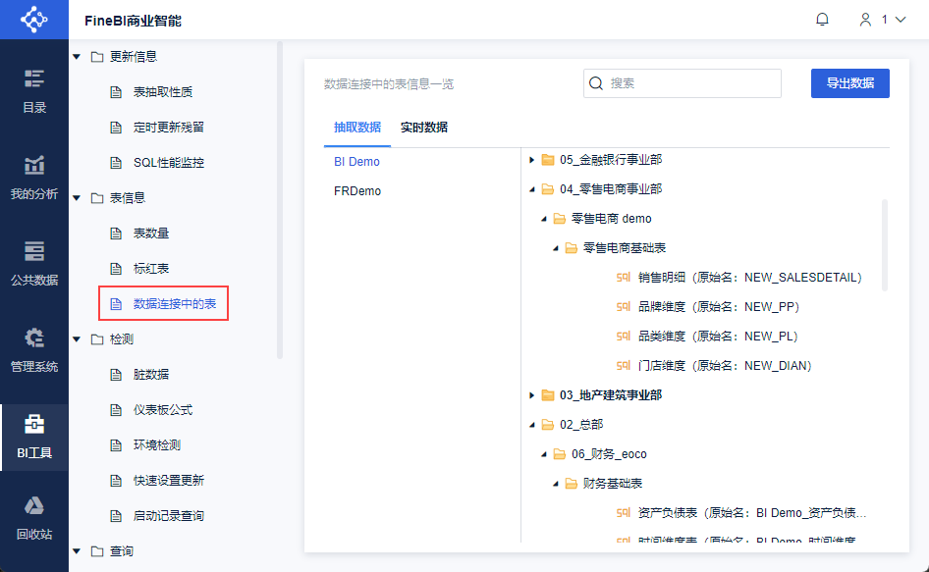Select the BI工具 toolbox icon
This screenshot has height=572, width=929.
tap(34, 436)
